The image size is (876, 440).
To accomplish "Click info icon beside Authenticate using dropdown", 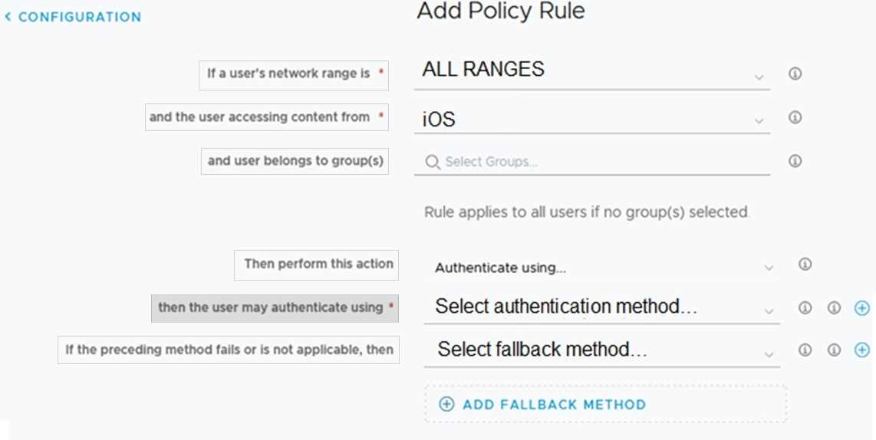I will 805,264.
